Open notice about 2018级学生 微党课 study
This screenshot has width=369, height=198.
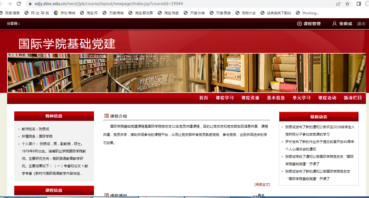pos(320,127)
